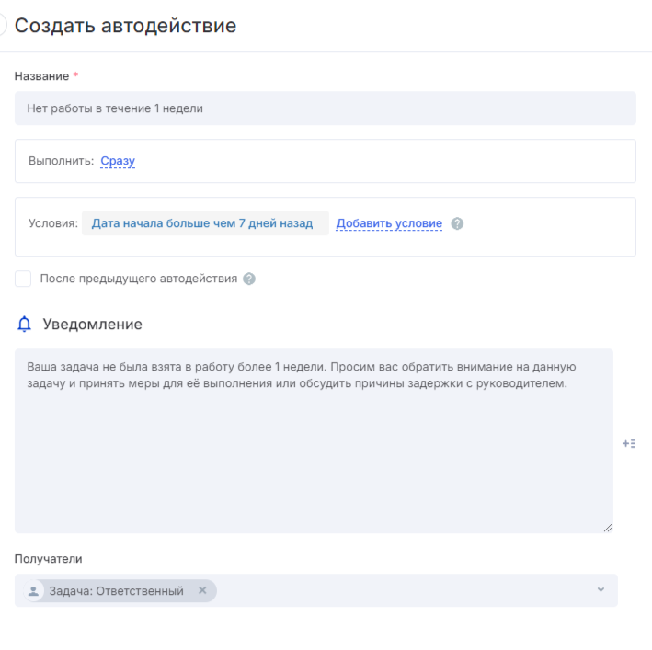Click into the Название input field
The height and width of the screenshot is (650, 652).
[325, 108]
